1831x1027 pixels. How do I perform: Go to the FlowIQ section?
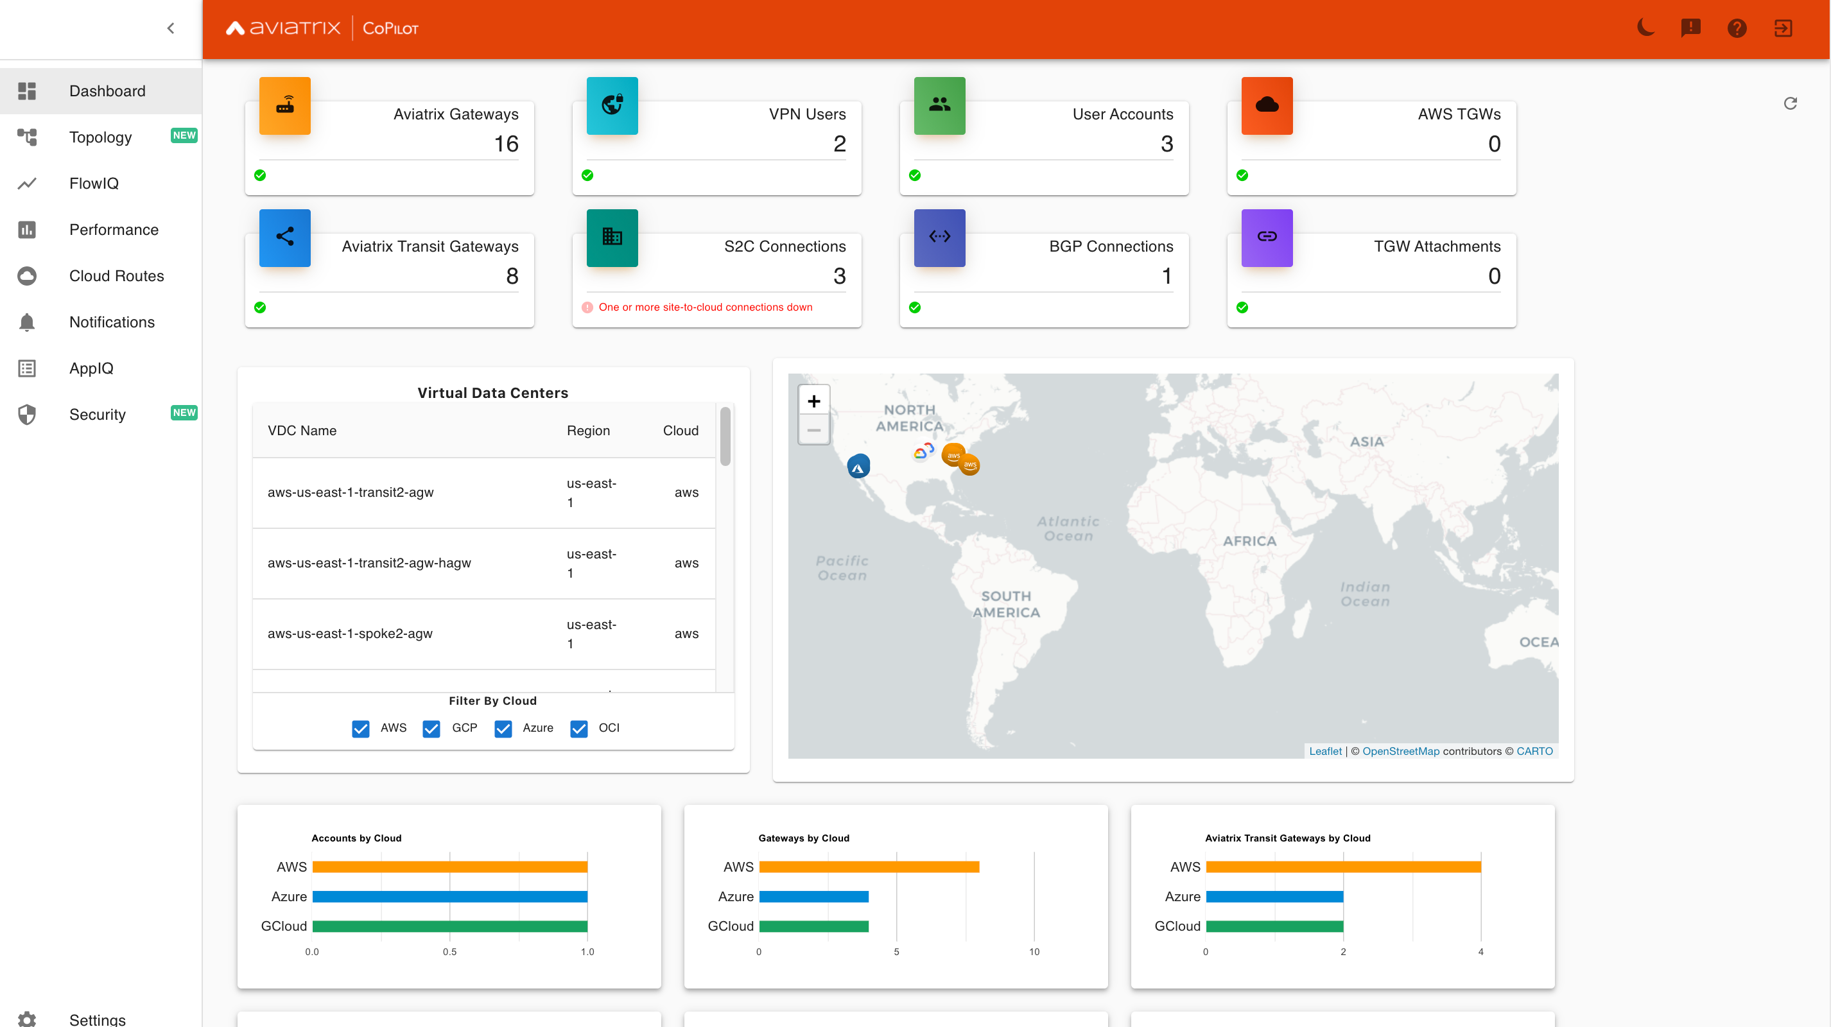click(x=101, y=184)
